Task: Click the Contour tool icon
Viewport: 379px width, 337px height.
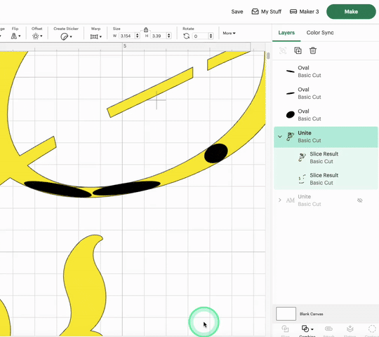Action: click(372, 329)
